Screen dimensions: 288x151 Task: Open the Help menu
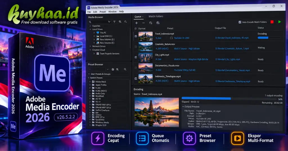pos(121,11)
